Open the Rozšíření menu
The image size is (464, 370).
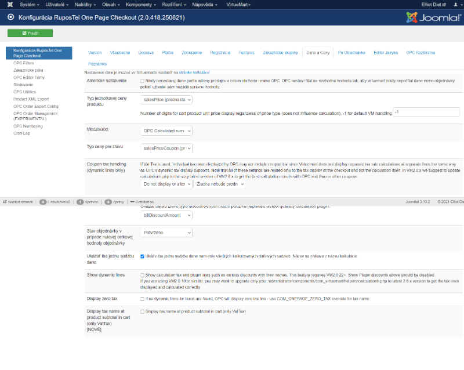[174, 5]
